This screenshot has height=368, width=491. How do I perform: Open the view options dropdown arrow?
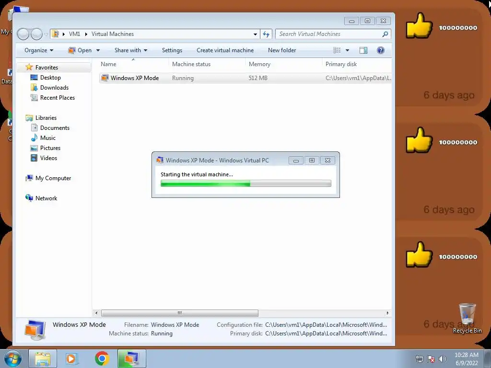[347, 50]
